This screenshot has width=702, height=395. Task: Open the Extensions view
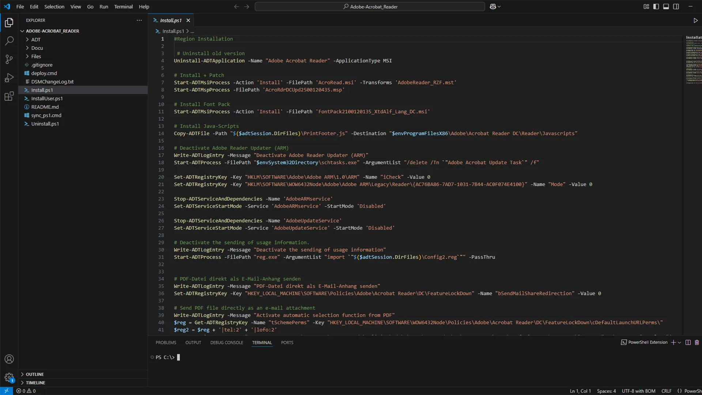coord(9,97)
